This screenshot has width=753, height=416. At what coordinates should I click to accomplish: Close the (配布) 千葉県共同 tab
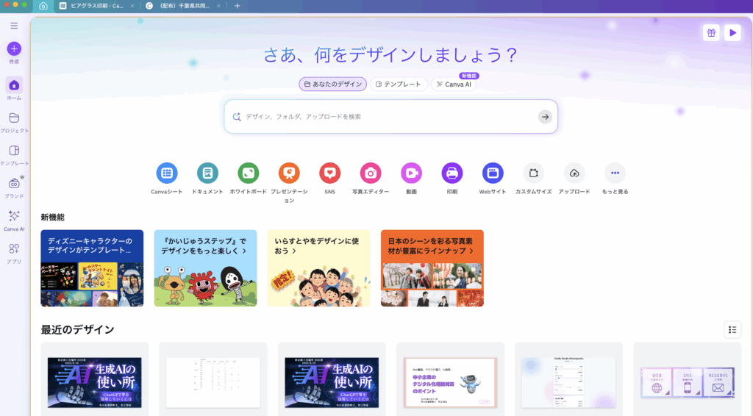219,6
